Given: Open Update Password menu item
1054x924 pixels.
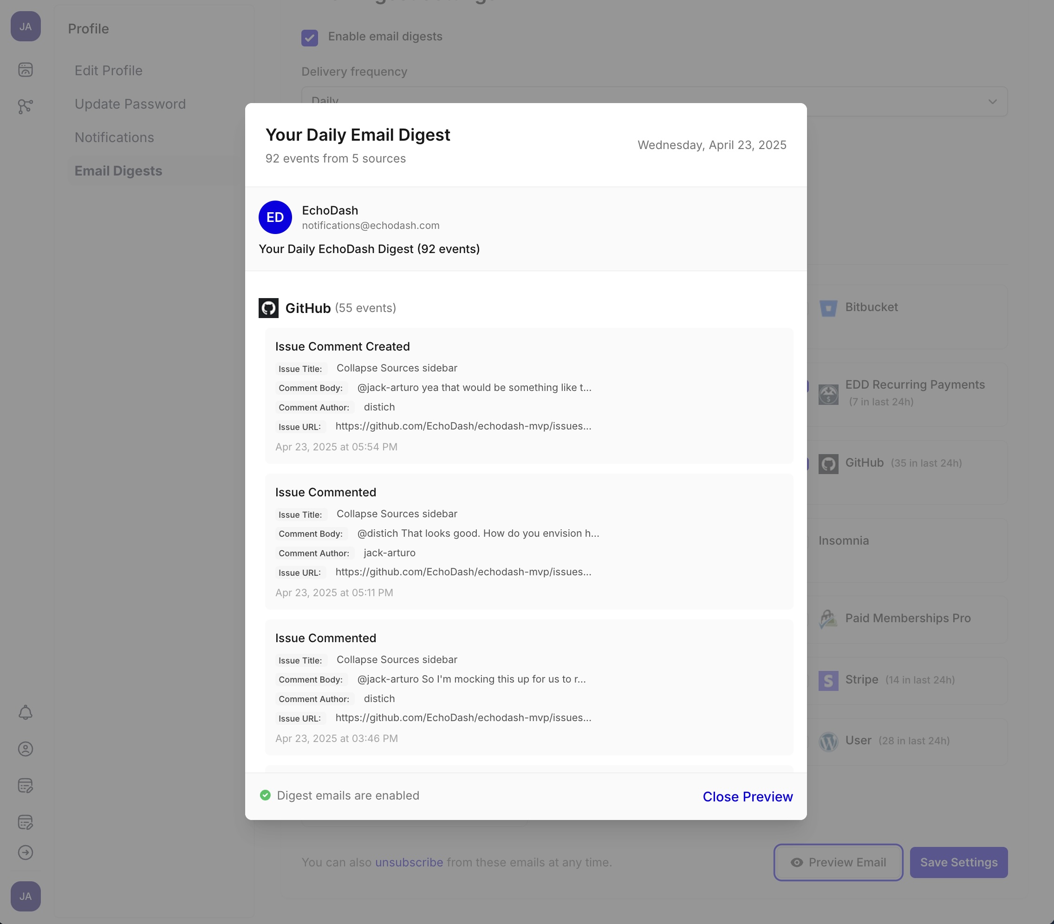Looking at the screenshot, I should 130,104.
